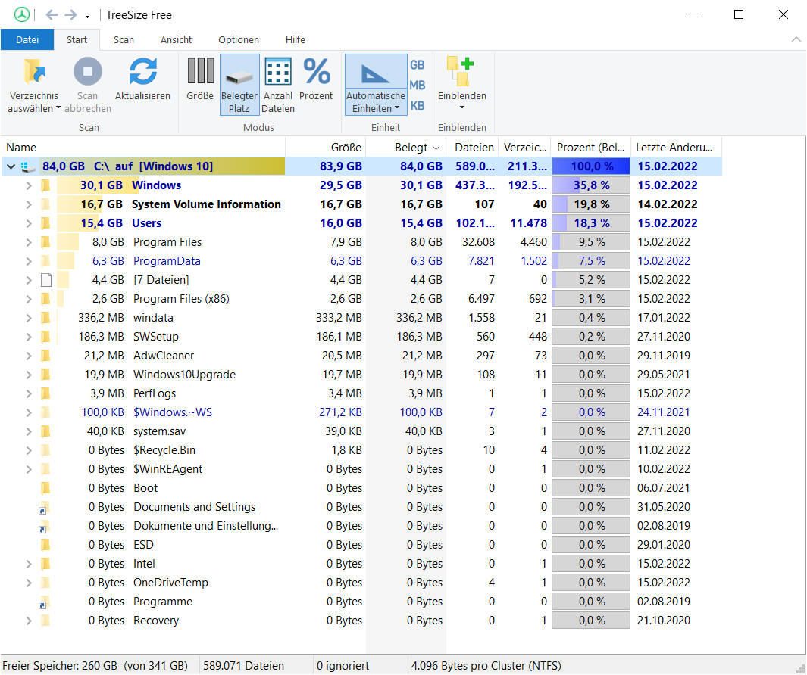Click the Dokumente und Einstellungen shortcut icon

pyautogui.click(x=45, y=527)
